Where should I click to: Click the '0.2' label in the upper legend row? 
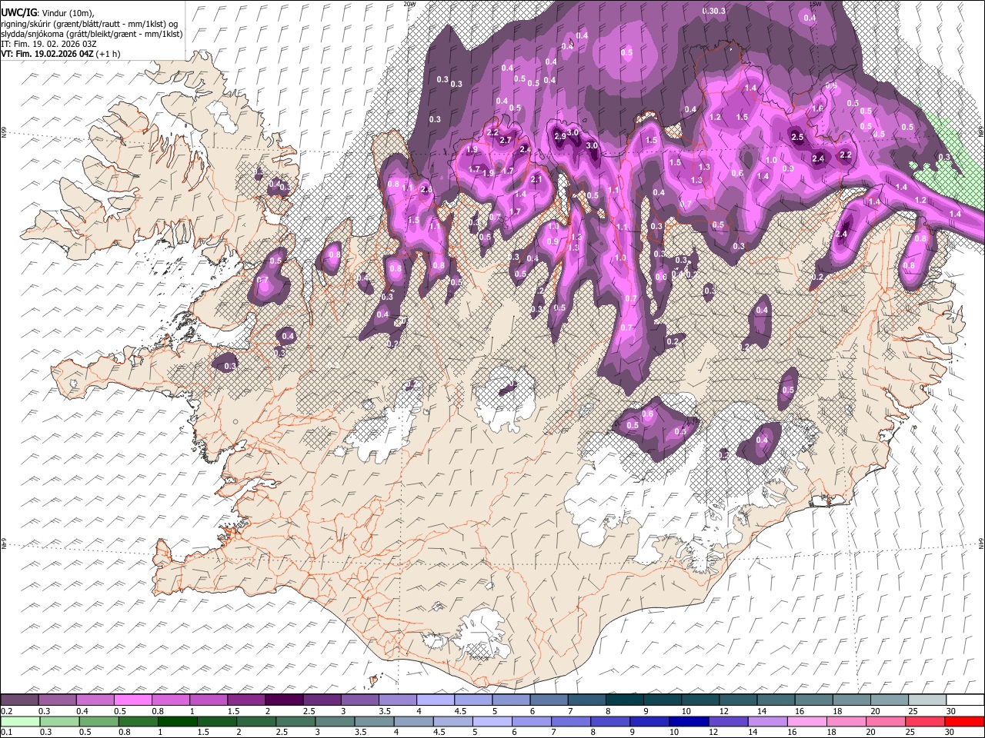[6, 711]
